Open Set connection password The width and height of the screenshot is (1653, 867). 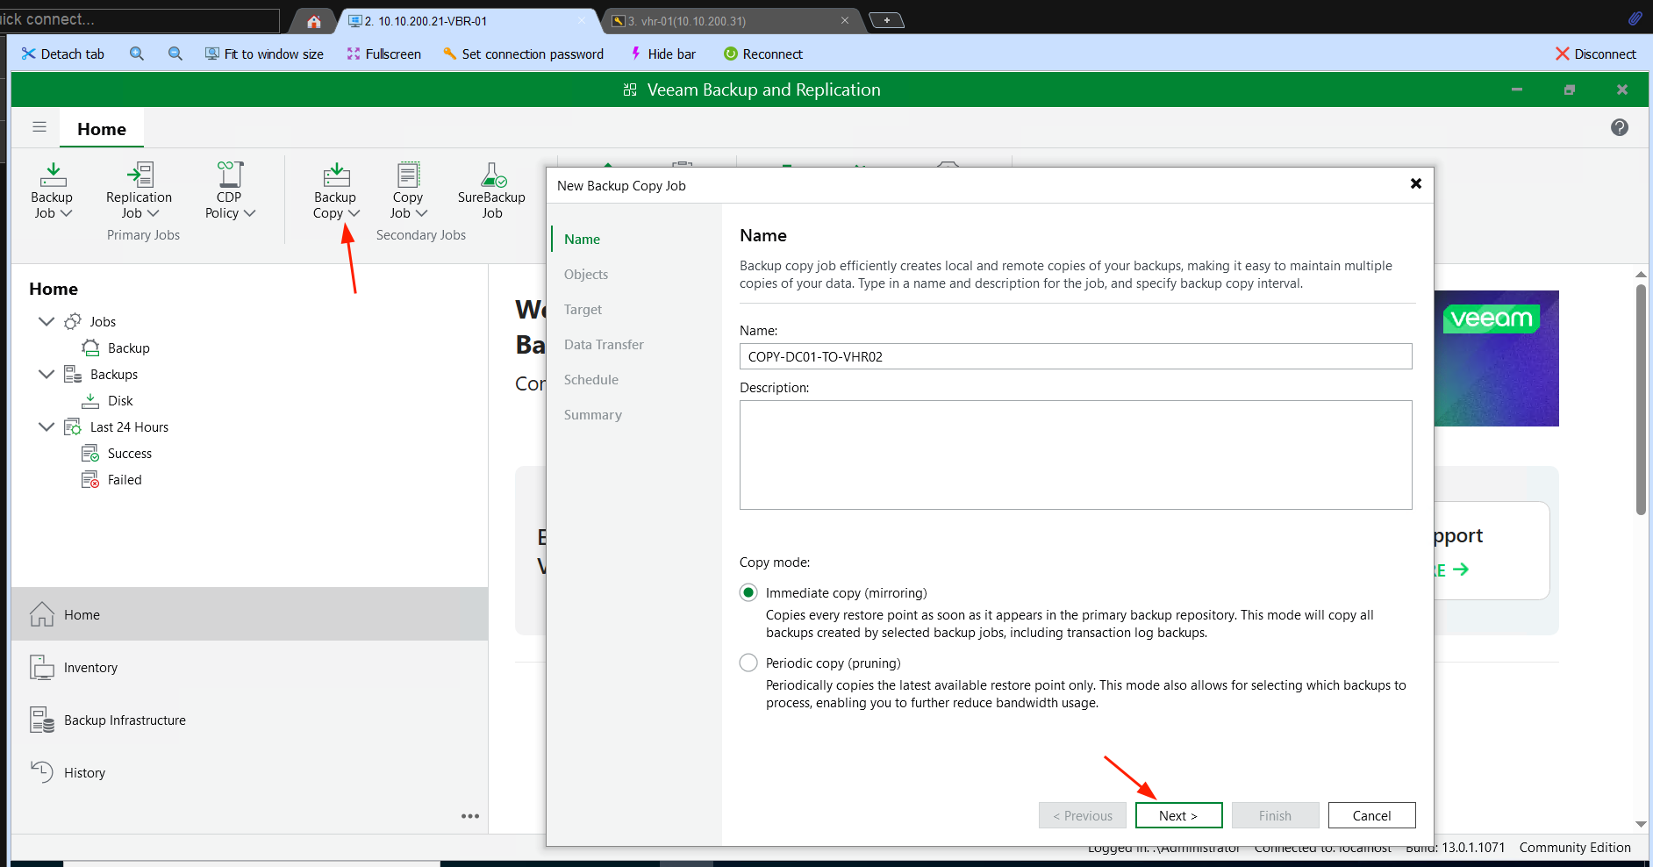524,54
